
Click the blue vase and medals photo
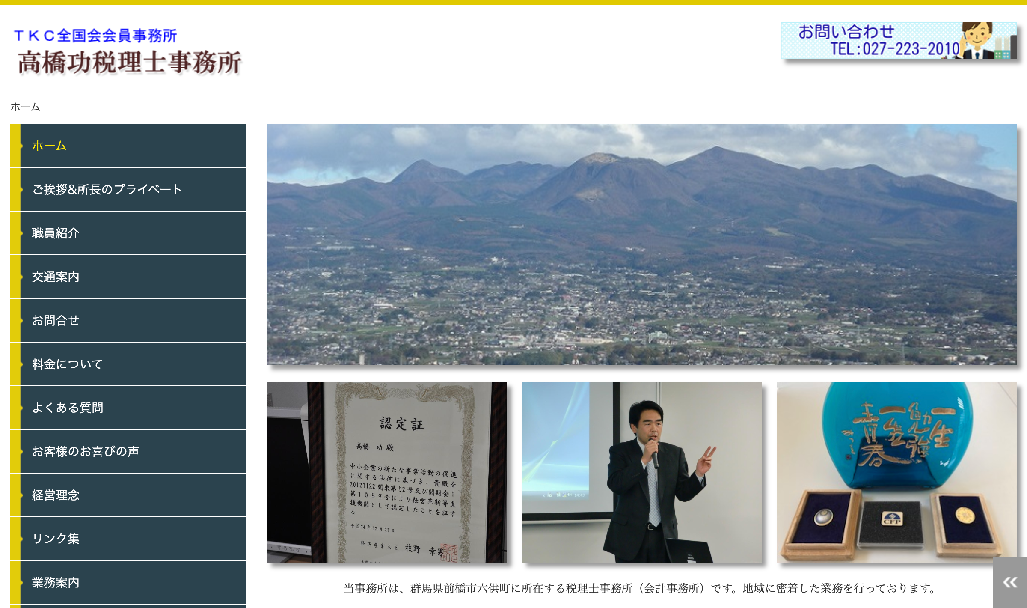[x=896, y=472]
